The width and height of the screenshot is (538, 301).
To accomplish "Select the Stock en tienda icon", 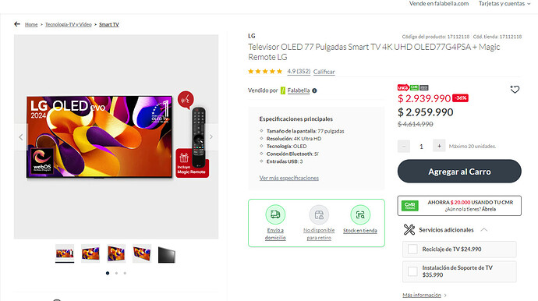I will 360,214.
